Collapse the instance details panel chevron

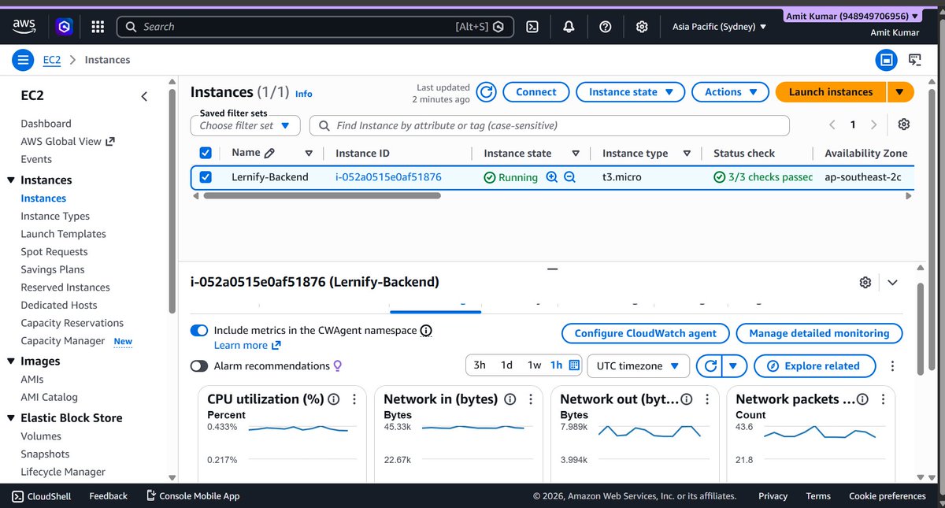click(892, 282)
